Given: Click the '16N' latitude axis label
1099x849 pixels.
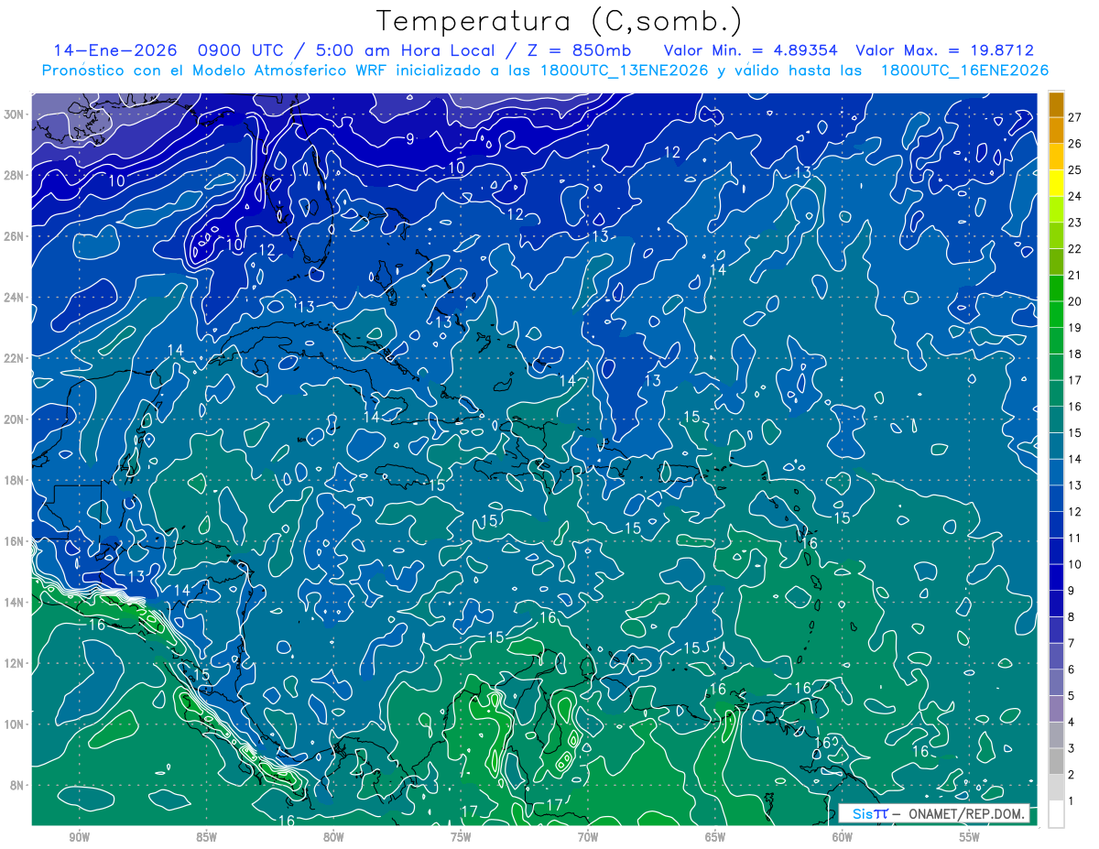Looking at the screenshot, I should pyautogui.click(x=16, y=541).
